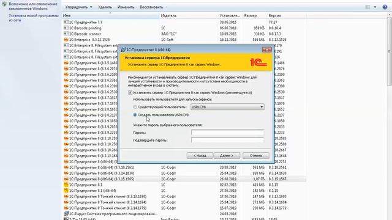The image size is (392, 220).
Task: Click the Далее button
Action: (227, 156)
